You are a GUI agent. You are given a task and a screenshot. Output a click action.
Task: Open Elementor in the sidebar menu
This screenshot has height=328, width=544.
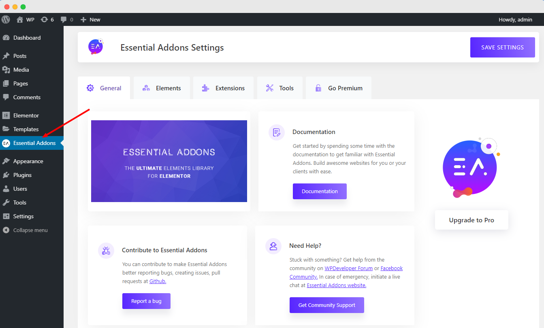click(32, 115)
